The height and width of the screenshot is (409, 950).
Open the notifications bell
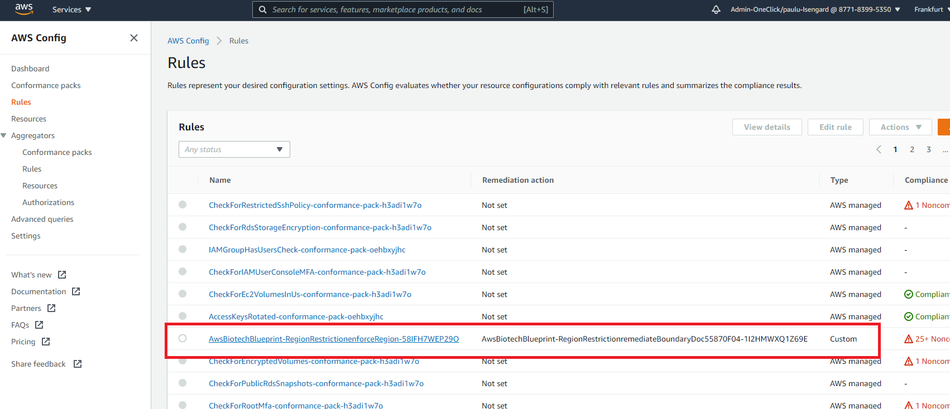(x=716, y=9)
